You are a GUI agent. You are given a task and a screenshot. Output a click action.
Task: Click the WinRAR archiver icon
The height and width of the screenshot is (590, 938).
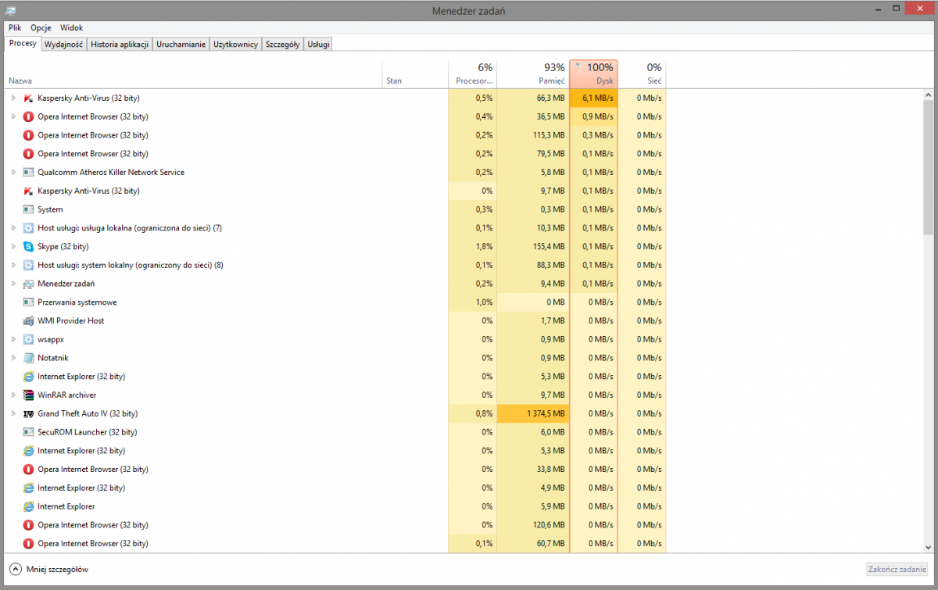(28, 395)
